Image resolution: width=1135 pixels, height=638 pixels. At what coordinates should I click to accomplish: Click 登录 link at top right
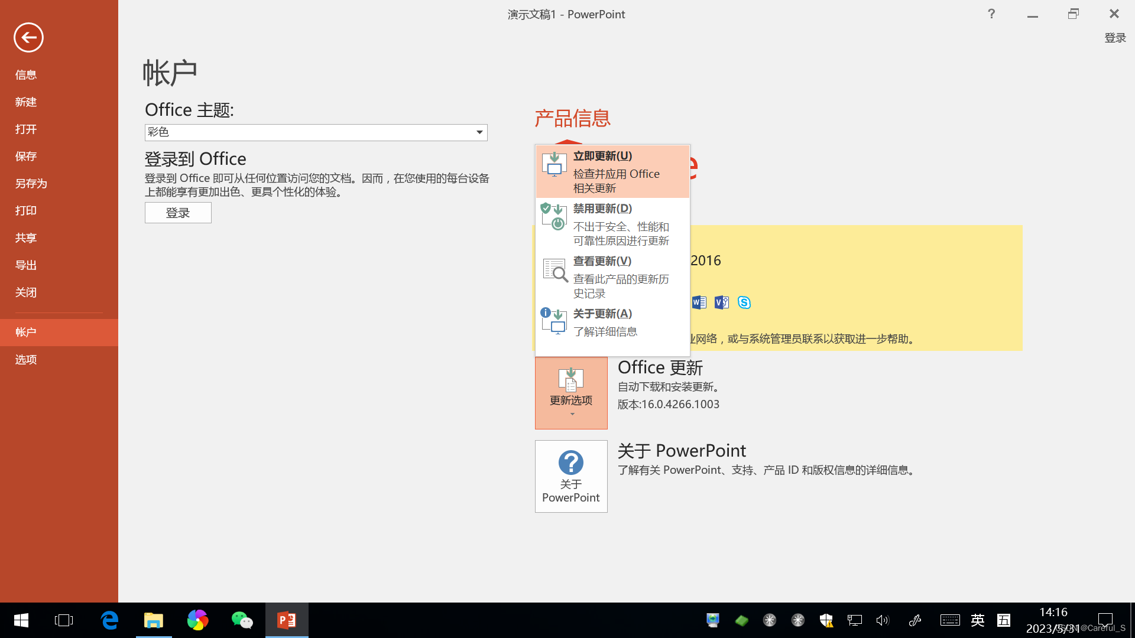[1115, 38]
